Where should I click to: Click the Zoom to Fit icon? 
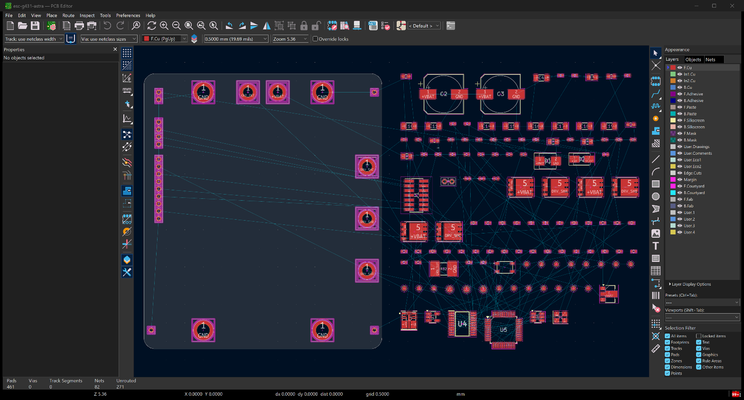pos(189,25)
